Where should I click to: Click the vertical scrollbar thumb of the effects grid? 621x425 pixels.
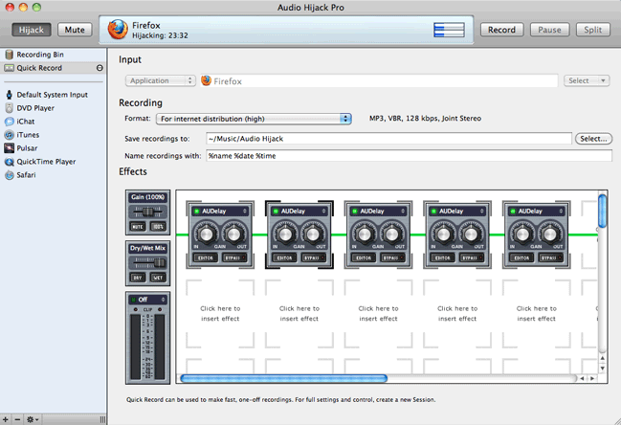(603, 212)
